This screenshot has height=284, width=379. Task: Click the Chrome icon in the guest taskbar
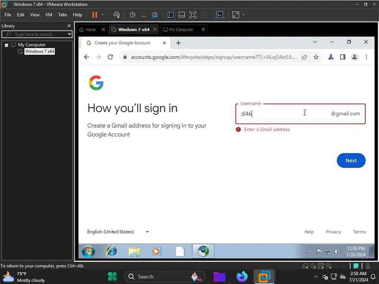pos(203,251)
